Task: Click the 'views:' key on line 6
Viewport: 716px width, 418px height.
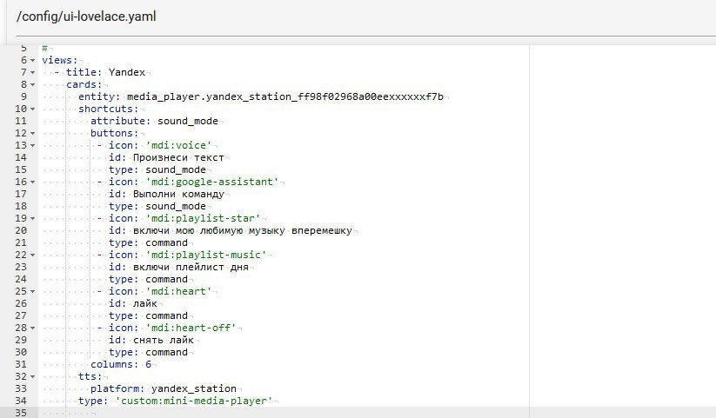Action: point(60,60)
